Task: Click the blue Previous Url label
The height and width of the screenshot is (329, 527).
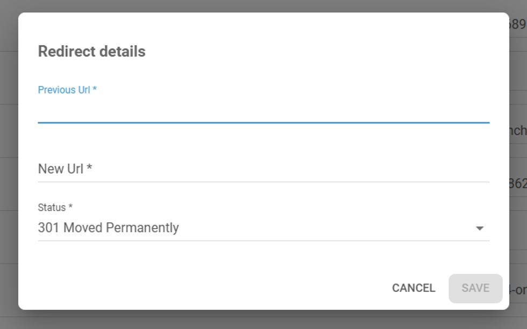Action: click(67, 90)
